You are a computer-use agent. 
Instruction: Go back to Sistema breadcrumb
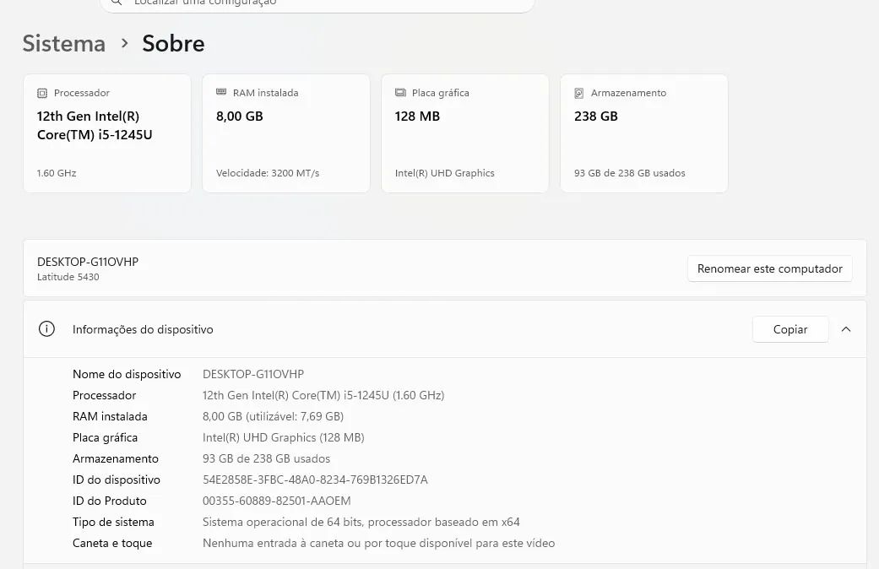pyautogui.click(x=64, y=44)
